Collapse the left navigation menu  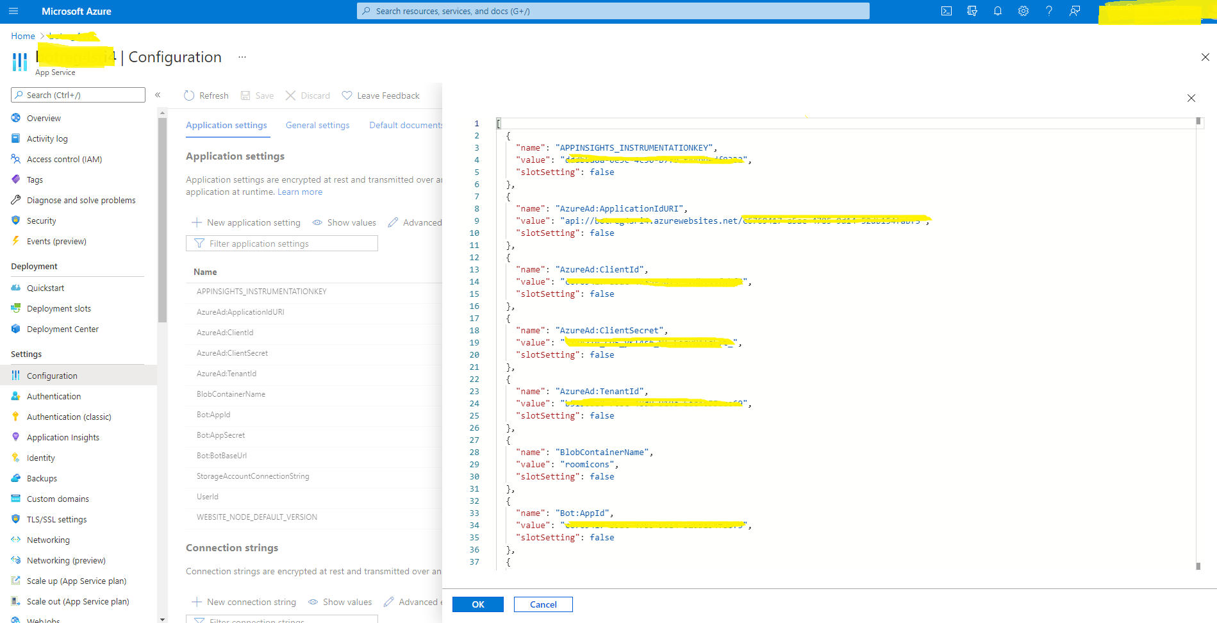click(x=158, y=95)
